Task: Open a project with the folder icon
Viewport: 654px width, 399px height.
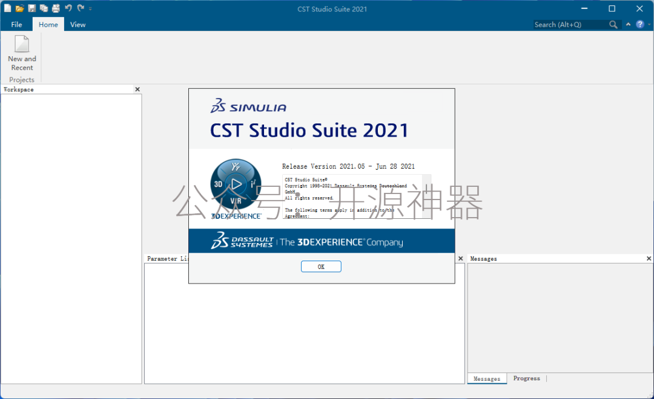Action: coord(19,8)
